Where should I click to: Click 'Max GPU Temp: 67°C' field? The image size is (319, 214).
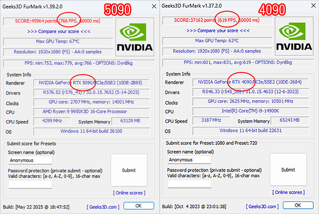pos(58,41)
